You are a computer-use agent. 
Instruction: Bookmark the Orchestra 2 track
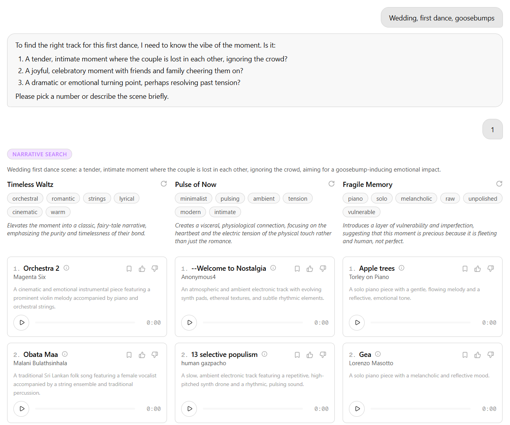129,269
